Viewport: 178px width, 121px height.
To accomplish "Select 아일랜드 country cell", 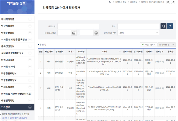I will click(70, 62).
